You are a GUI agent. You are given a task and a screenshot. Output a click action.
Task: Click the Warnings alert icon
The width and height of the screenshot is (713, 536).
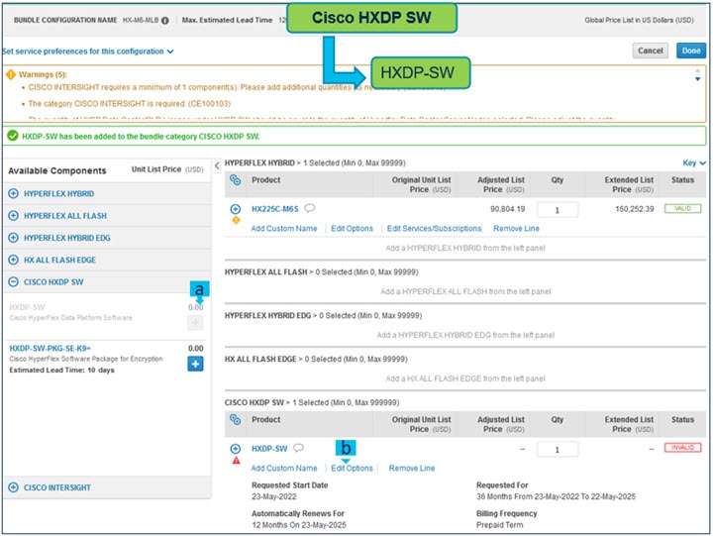pos(11,74)
